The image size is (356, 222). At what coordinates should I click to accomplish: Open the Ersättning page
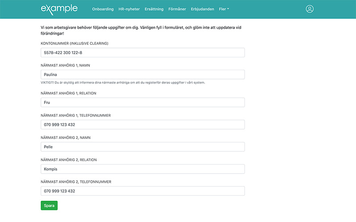click(154, 9)
